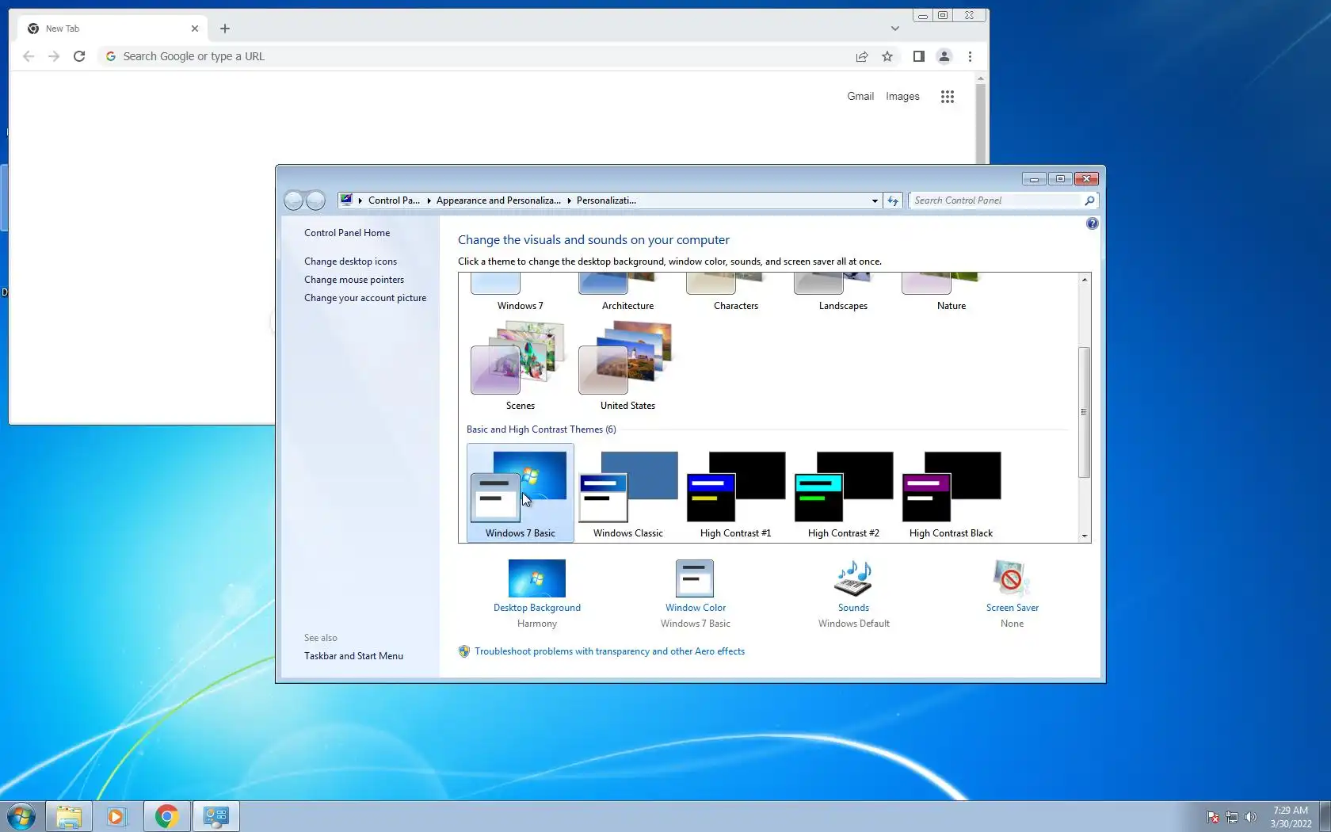Viewport: 1331px width, 832px height.
Task: Open the Windows Start menu
Action: pos(21,816)
